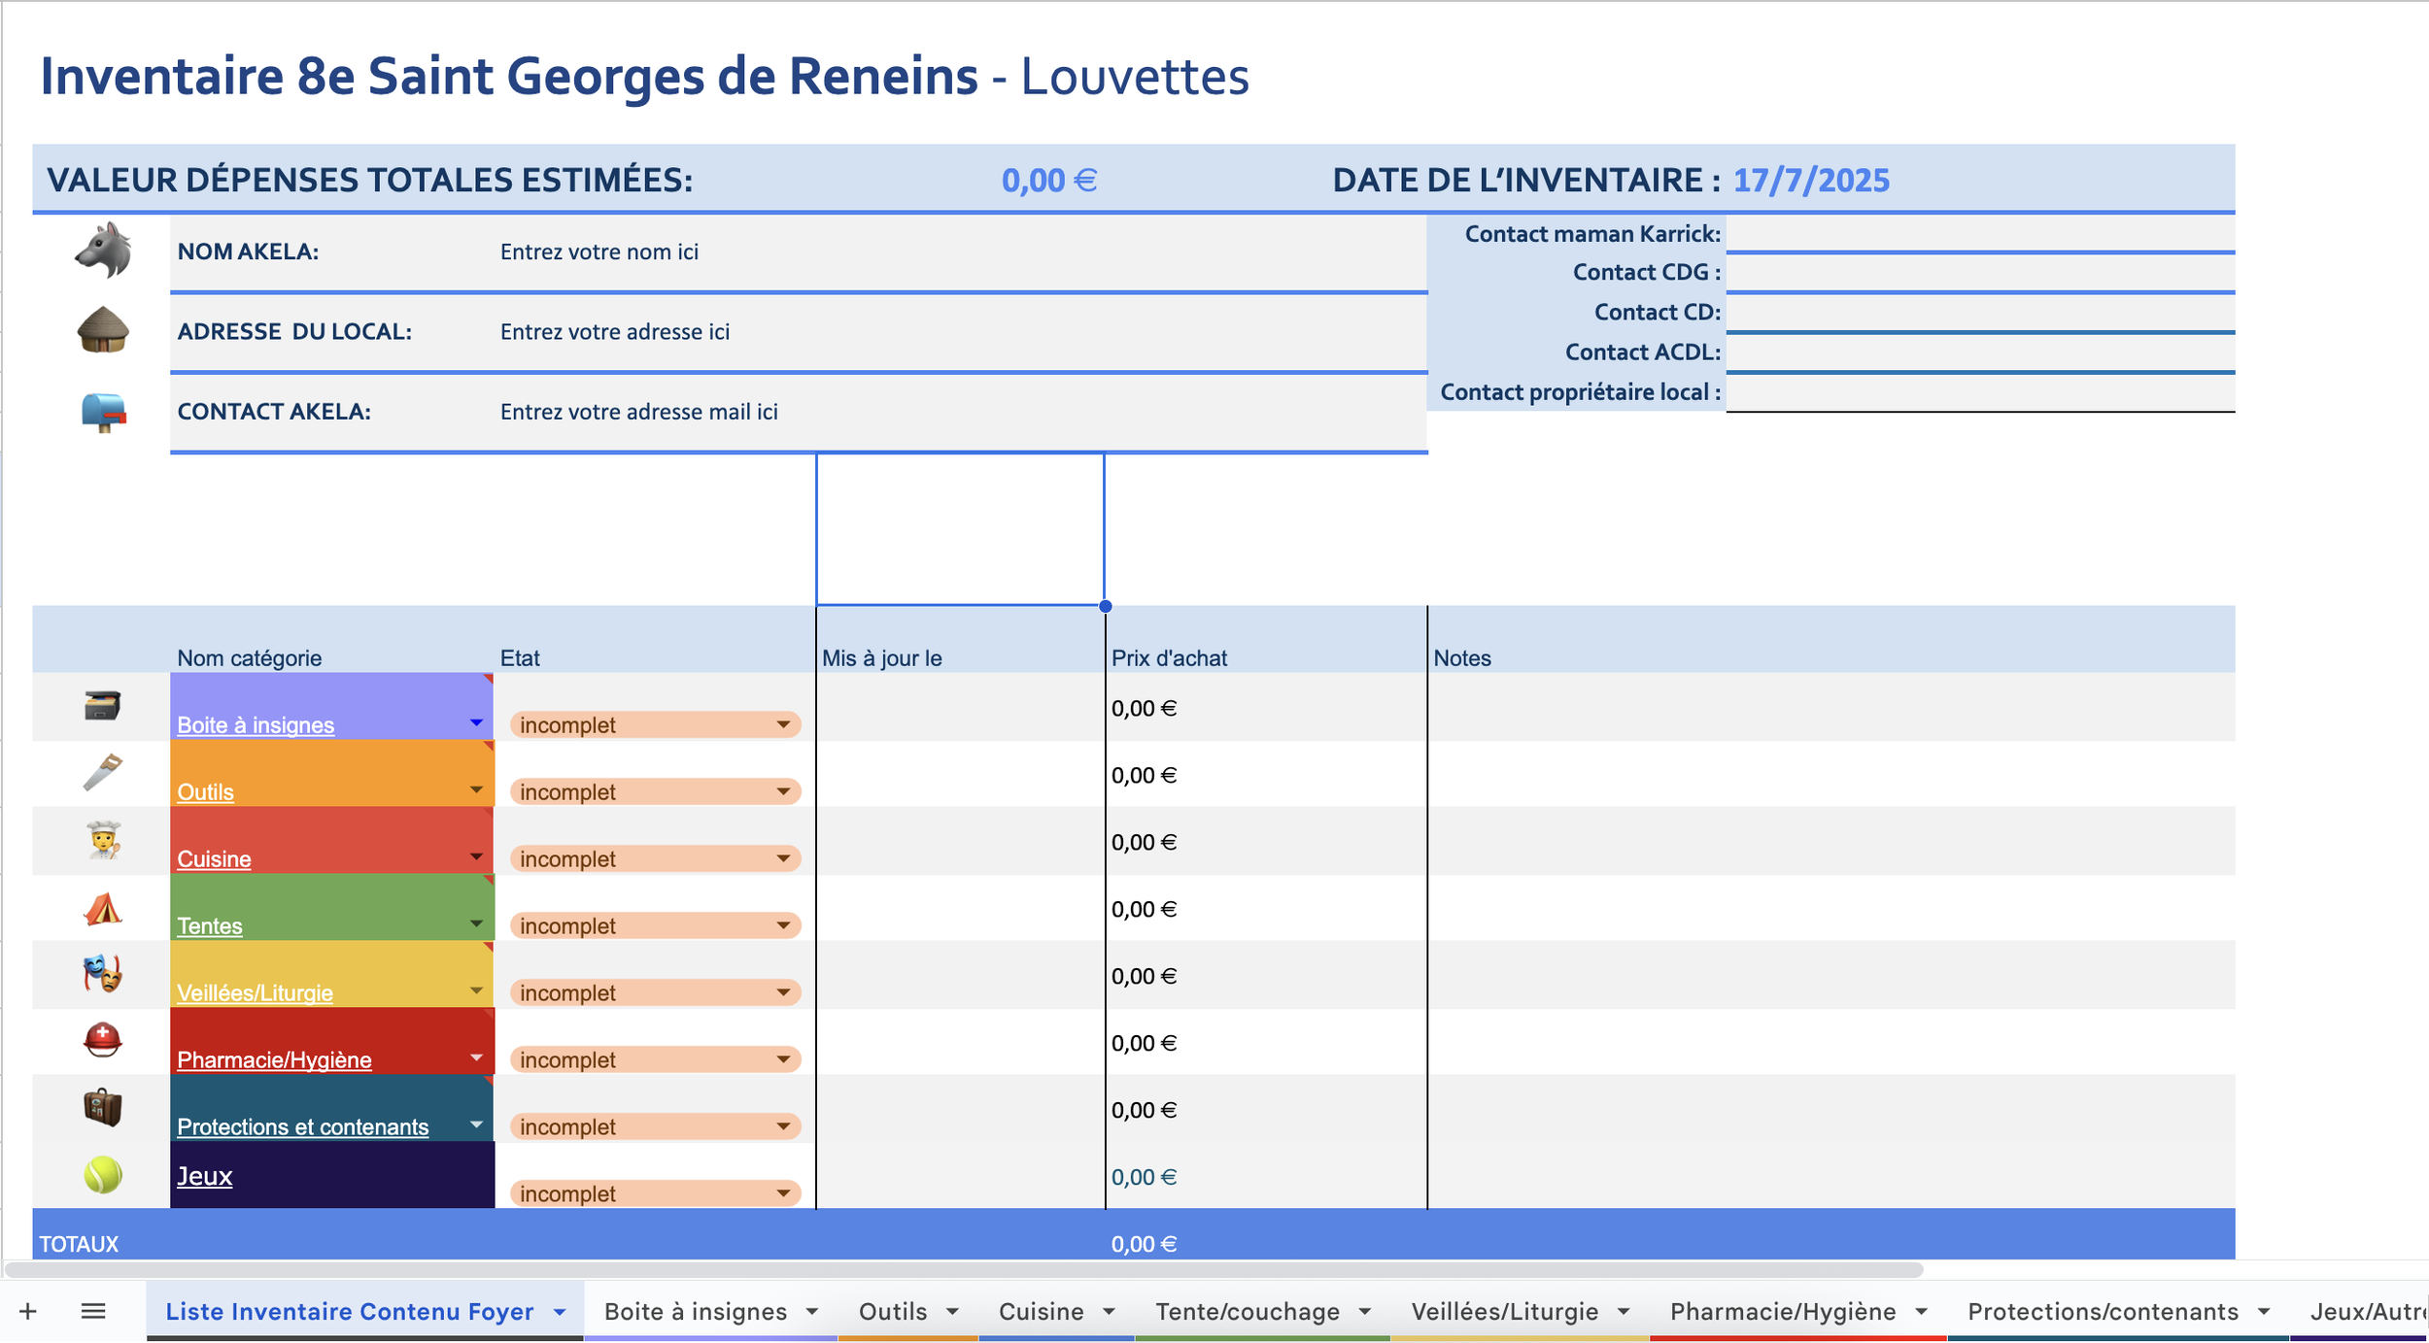
Task: Click the hut icon beside ADRESSE DU LOCAL
Action: [x=103, y=330]
